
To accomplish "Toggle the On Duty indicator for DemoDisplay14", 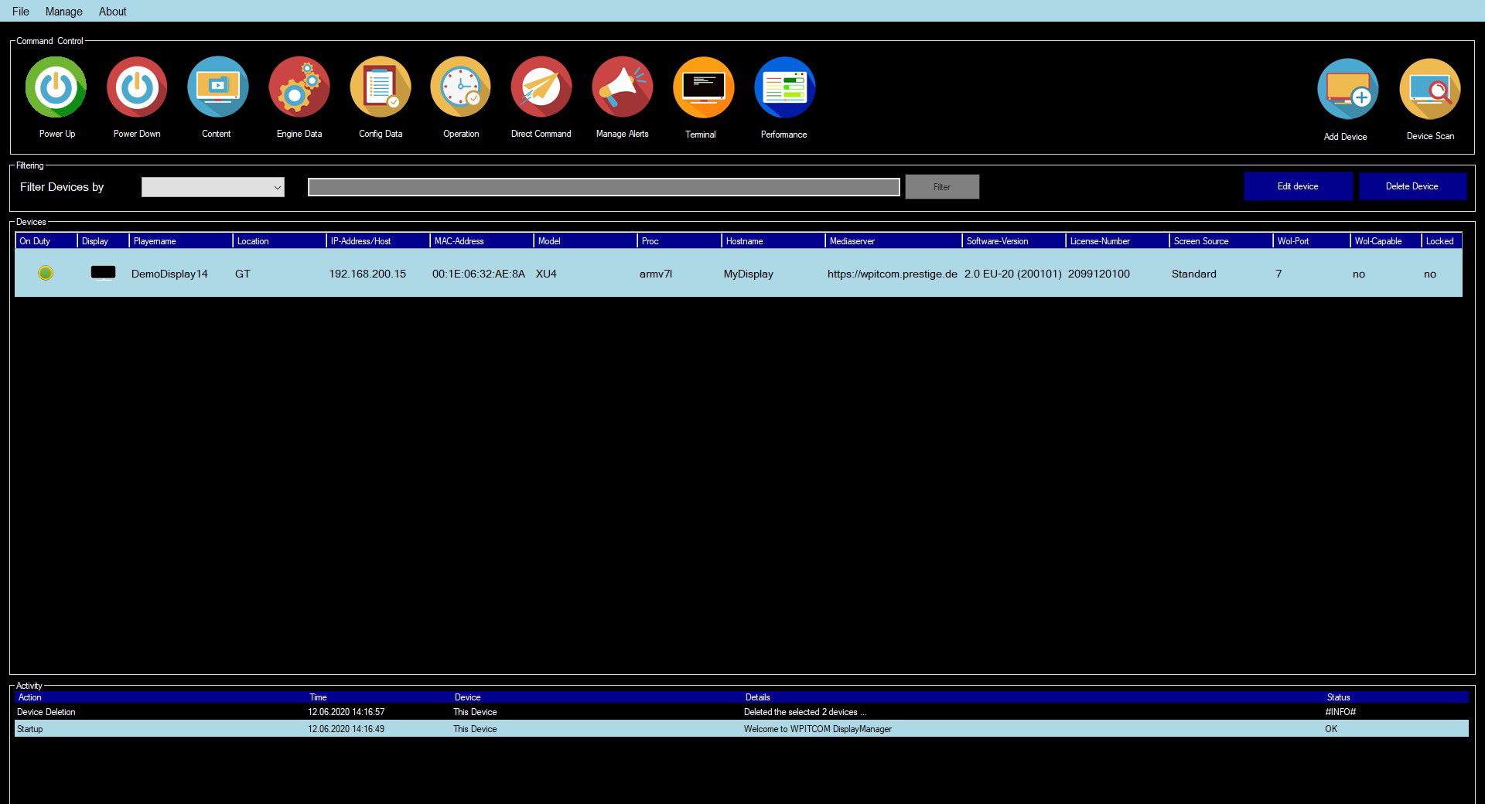I will (x=46, y=273).
